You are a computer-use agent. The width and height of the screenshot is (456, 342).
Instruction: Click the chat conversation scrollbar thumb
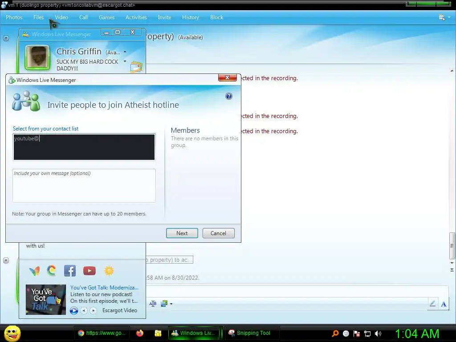click(452, 246)
